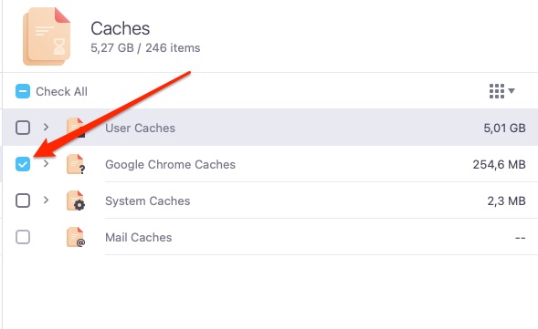The image size is (538, 329).
Task: Click the Check All text label
Action: pos(62,92)
